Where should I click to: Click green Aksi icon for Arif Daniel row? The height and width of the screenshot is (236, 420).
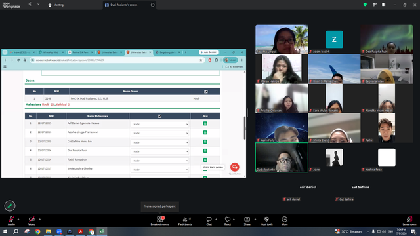click(x=205, y=123)
